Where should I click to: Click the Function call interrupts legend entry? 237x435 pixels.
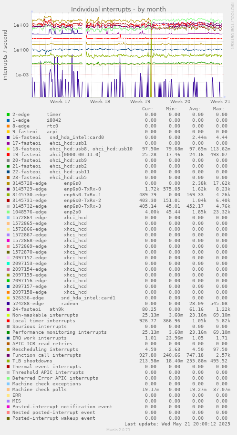(47, 355)
